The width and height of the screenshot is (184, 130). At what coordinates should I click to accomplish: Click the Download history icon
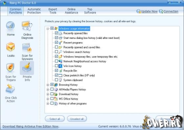[x=56, y=94]
